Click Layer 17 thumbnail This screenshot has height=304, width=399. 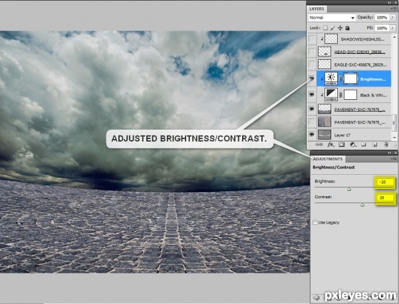[325, 134]
